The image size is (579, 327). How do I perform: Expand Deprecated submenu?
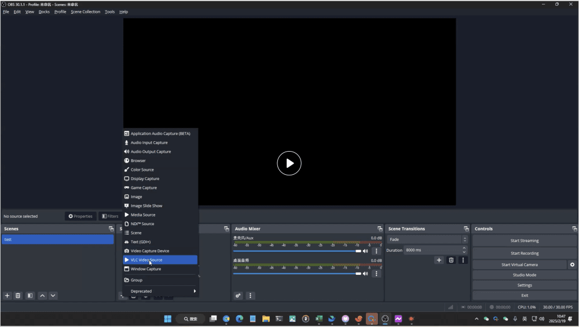160,291
